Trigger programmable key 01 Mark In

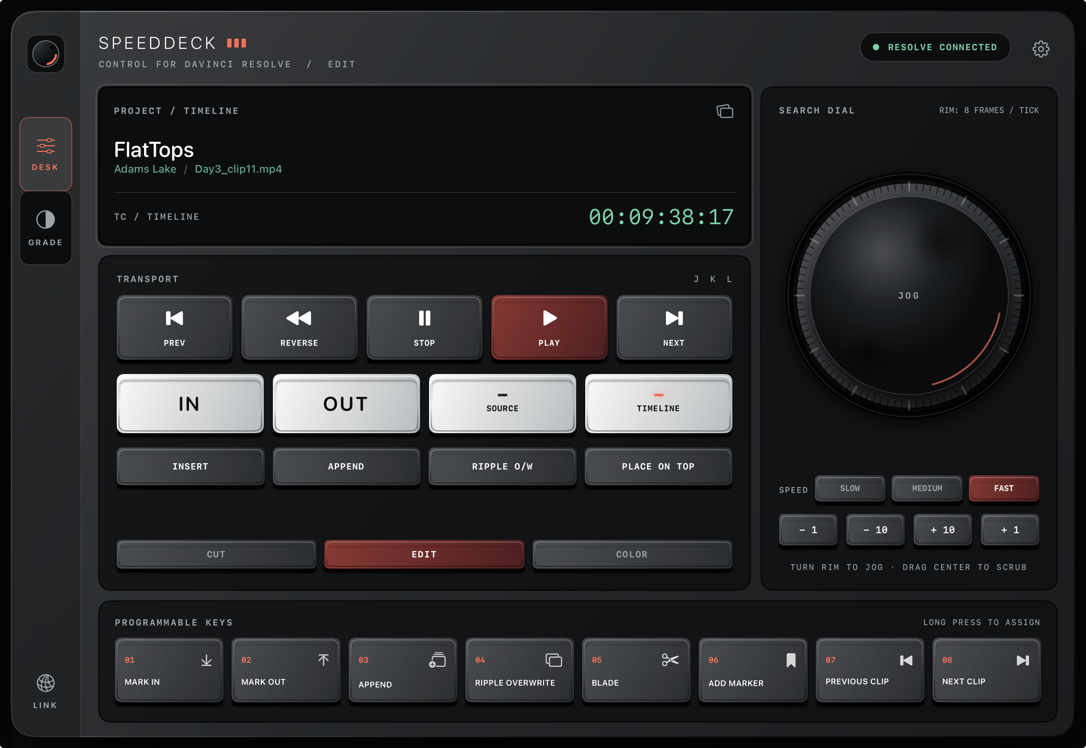click(x=169, y=670)
